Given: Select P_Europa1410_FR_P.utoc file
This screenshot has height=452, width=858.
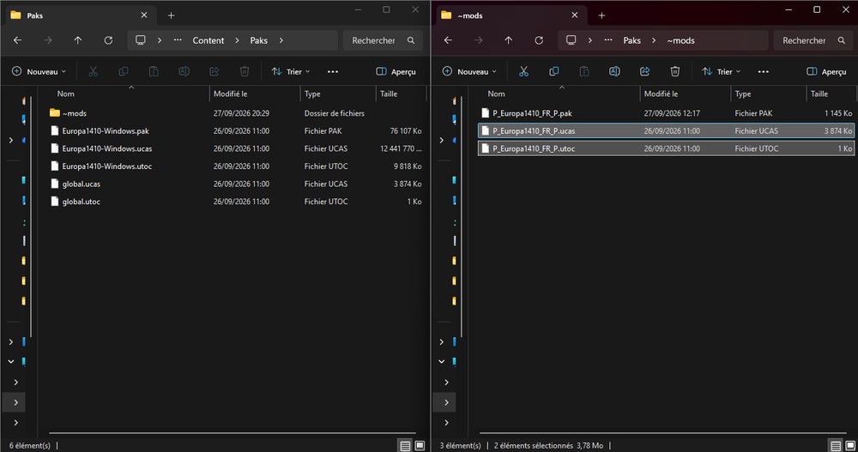Looking at the screenshot, I should click(x=666, y=148).
